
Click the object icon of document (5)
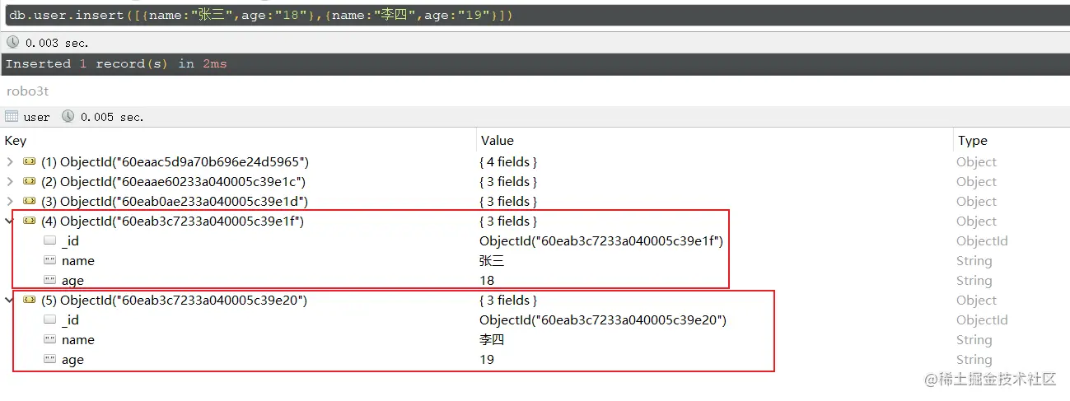30,301
